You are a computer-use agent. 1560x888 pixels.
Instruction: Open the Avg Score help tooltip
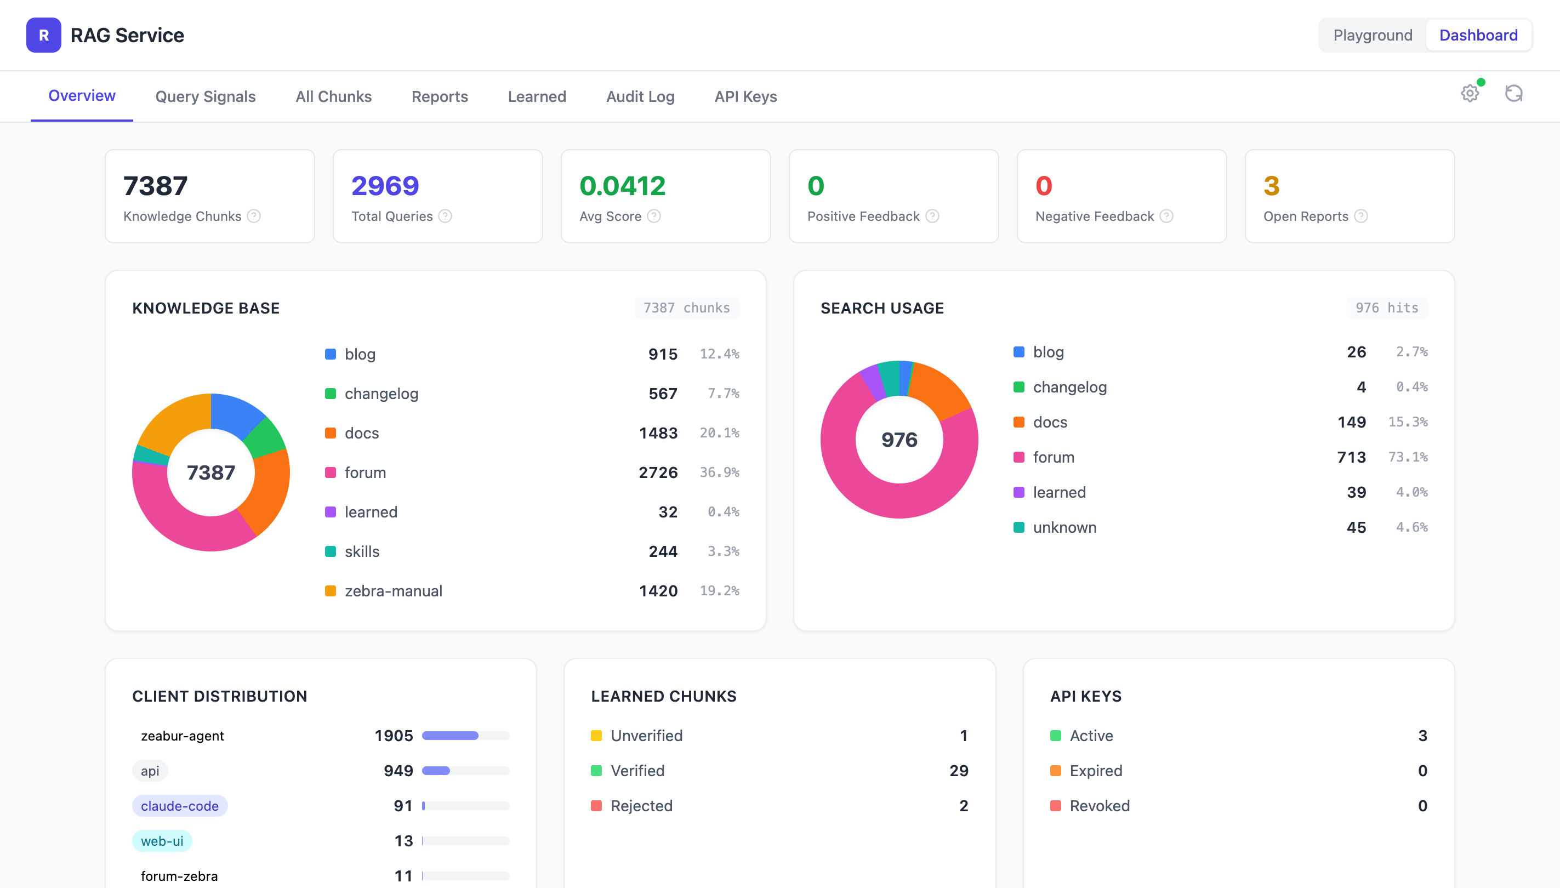click(654, 216)
